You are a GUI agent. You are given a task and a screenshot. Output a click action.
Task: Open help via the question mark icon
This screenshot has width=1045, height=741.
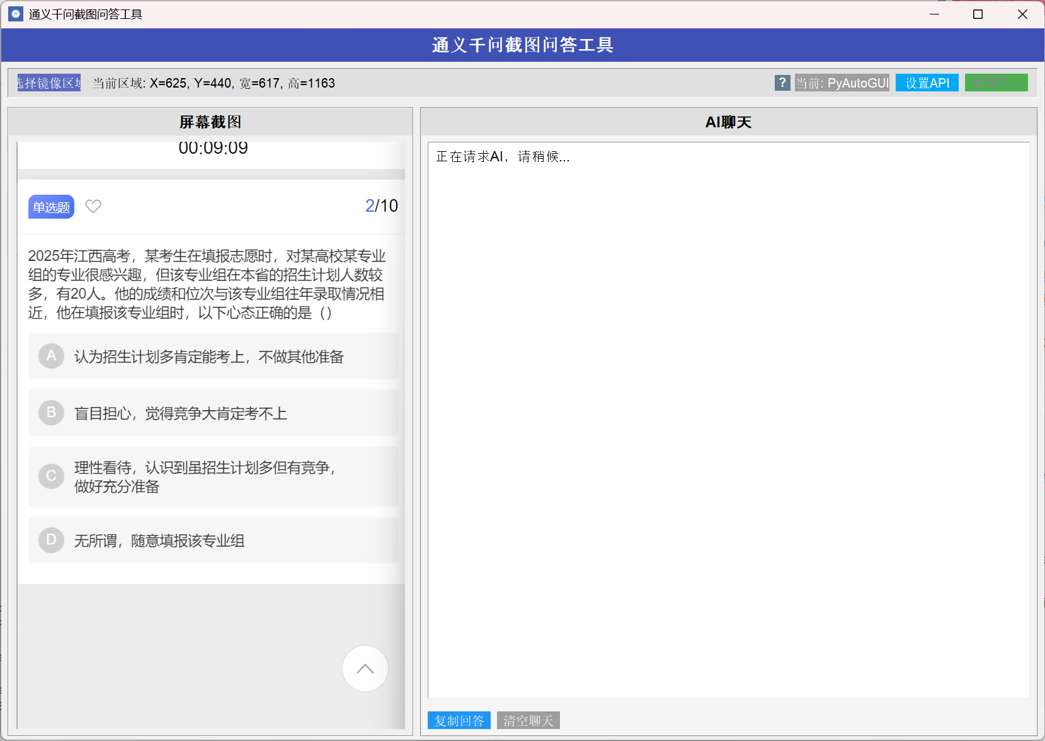(x=782, y=83)
